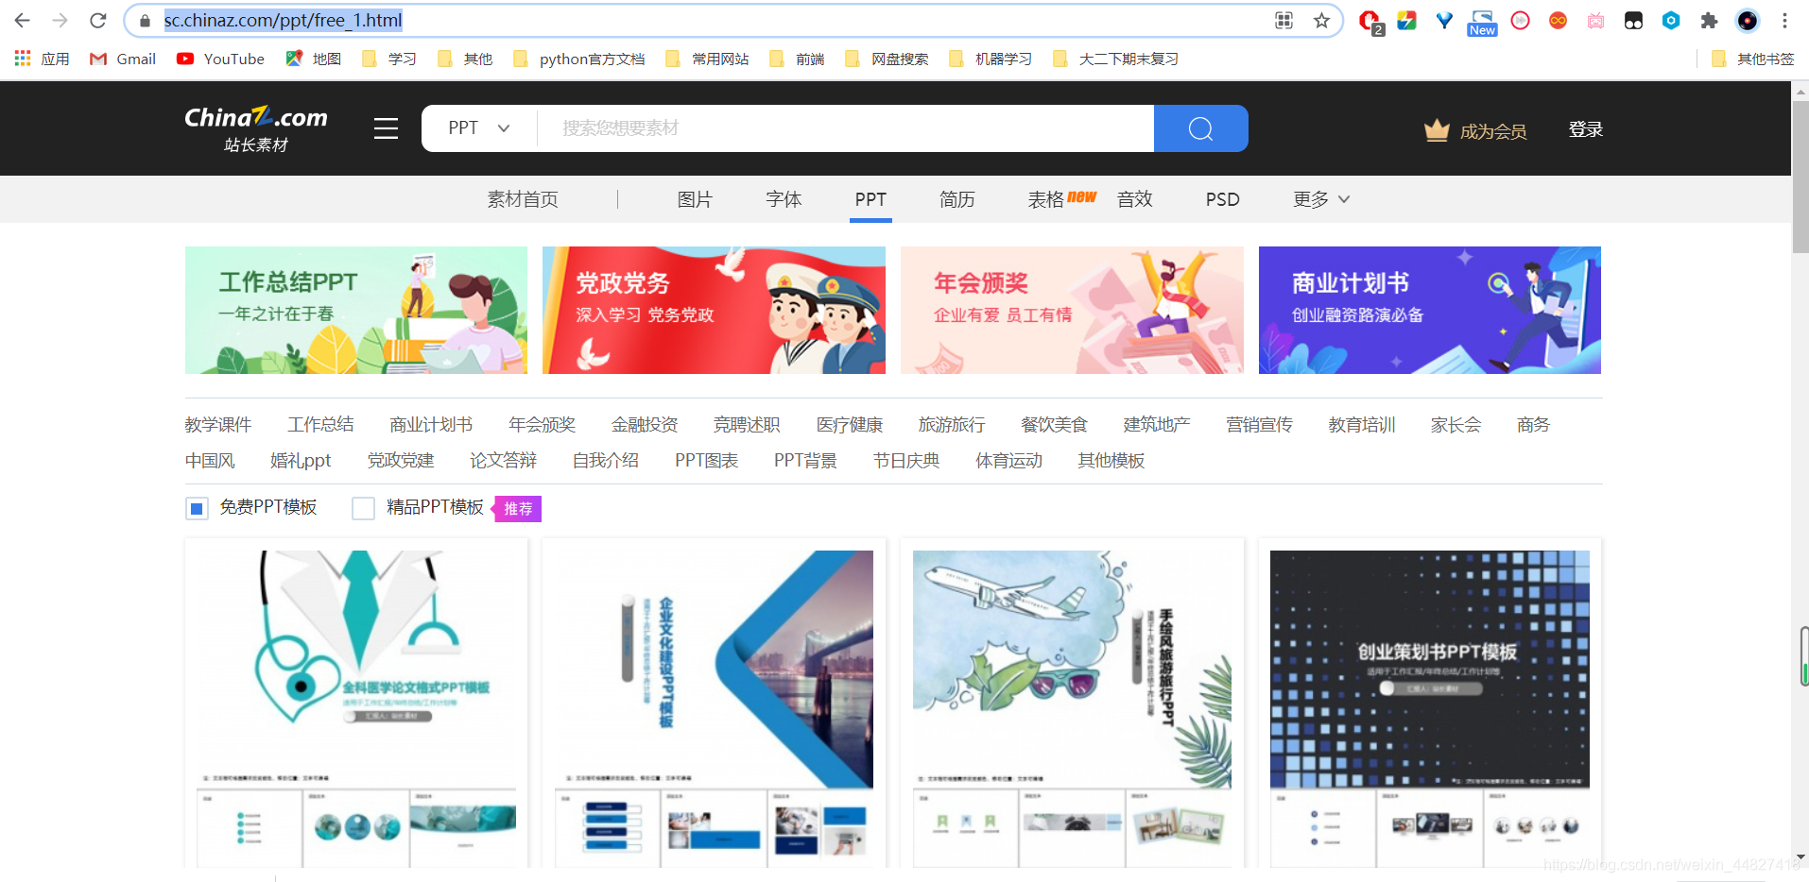
Task: Toggle the bookmark star in the address bar
Action: click(x=1322, y=20)
